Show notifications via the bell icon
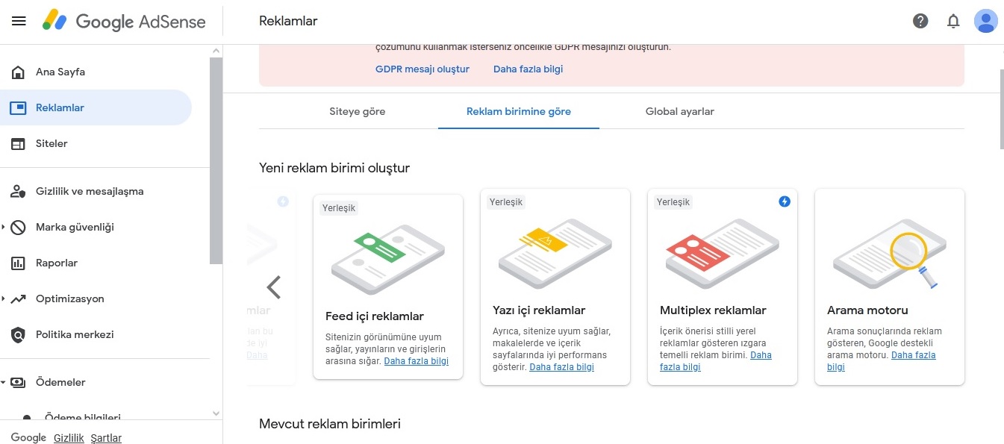1004x444 pixels. point(953,21)
